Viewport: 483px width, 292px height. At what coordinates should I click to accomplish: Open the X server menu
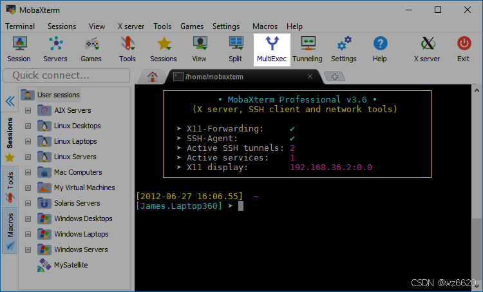click(131, 26)
